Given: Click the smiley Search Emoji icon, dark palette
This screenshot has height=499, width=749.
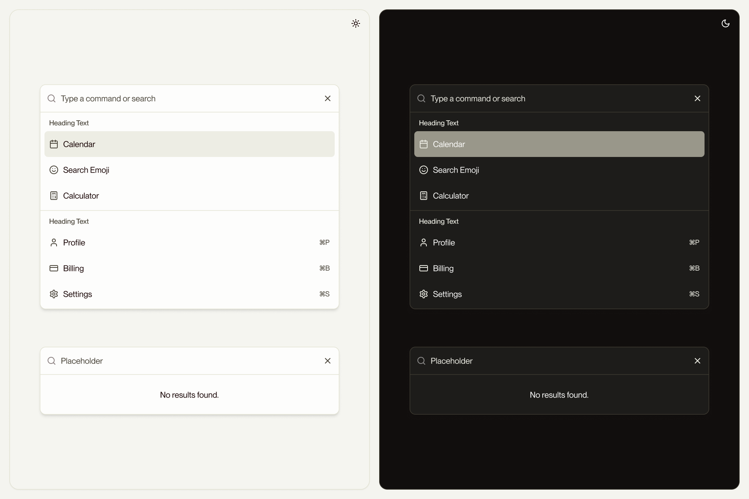Looking at the screenshot, I should click(424, 170).
